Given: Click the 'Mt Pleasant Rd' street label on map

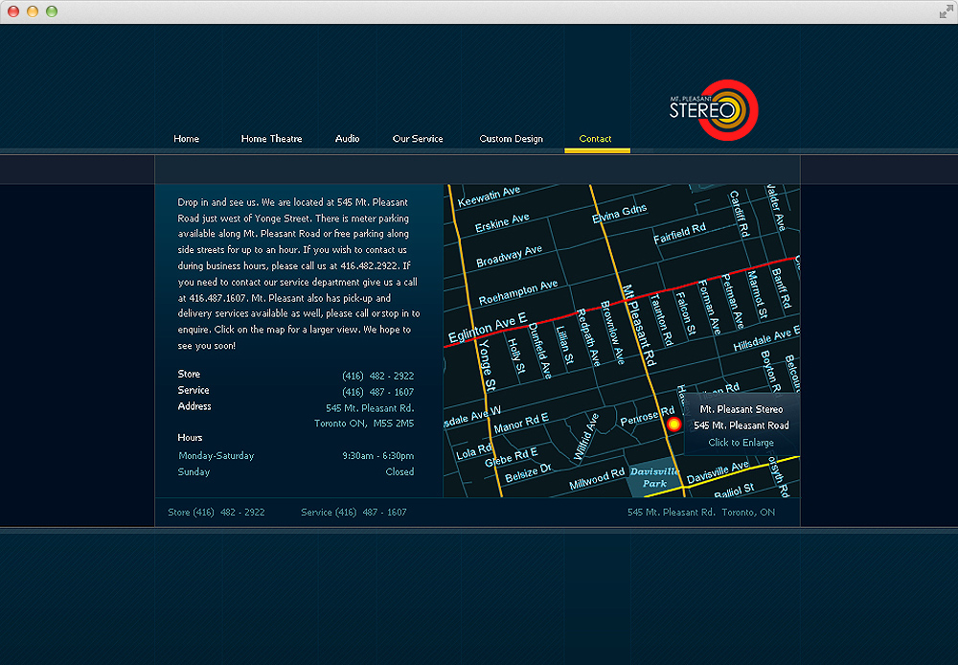Looking at the screenshot, I should point(638,325).
